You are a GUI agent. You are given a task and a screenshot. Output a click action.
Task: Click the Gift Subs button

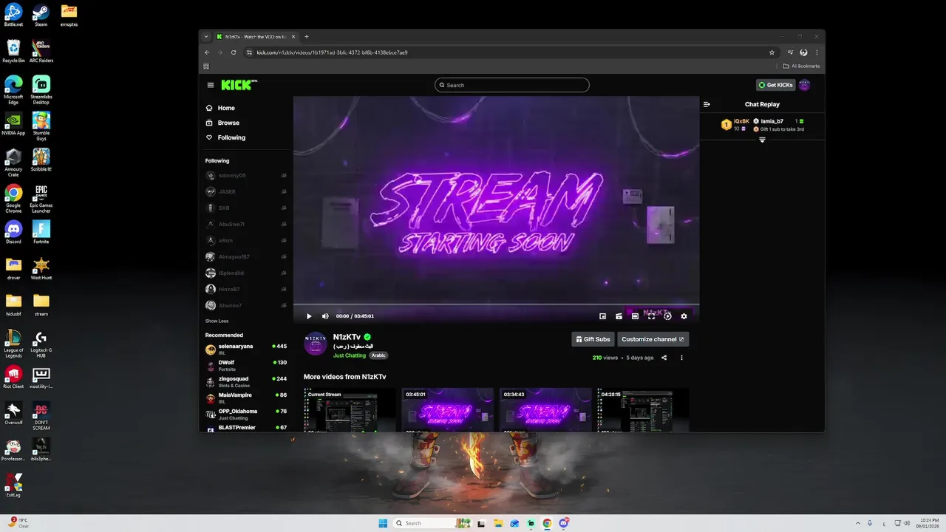coord(593,339)
